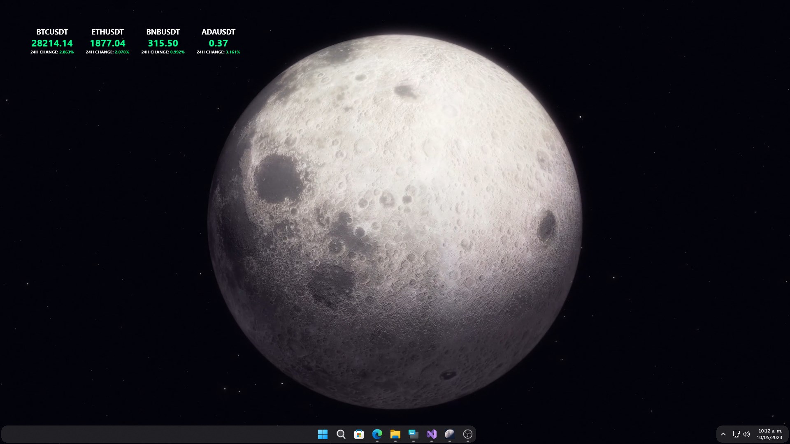Mute system volume via the speaker icon
The image size is (790, 444).
[746, 434]
